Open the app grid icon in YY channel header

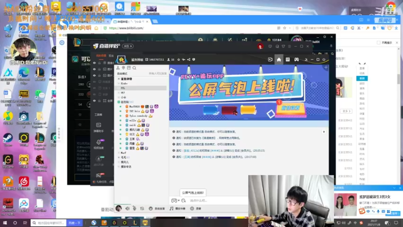point(288,60)
